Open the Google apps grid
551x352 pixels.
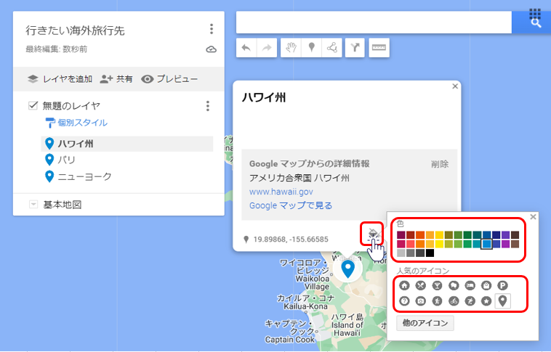[x=535, y=13]
